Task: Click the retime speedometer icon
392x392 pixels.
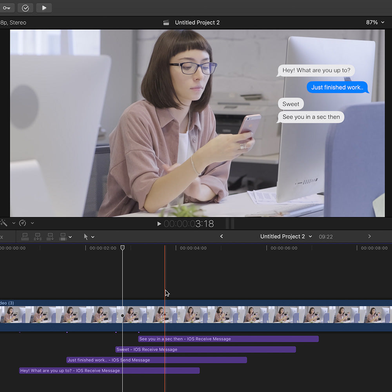Action: (x=23, y=223)
